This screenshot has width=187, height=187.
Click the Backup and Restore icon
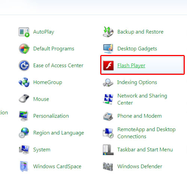[x=108, y=32]
